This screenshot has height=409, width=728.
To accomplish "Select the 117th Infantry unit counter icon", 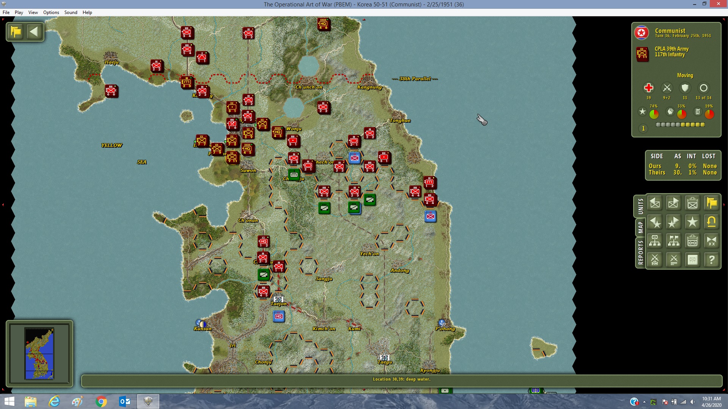I will click(642, 54).
